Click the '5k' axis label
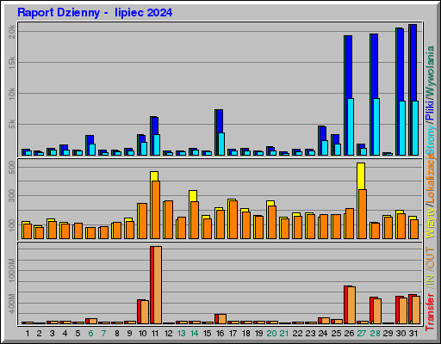This screenshot has height=344, width=441. point(12,124)
